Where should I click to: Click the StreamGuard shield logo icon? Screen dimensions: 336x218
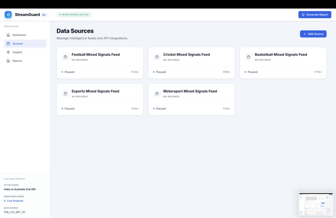tap(8, 15)
